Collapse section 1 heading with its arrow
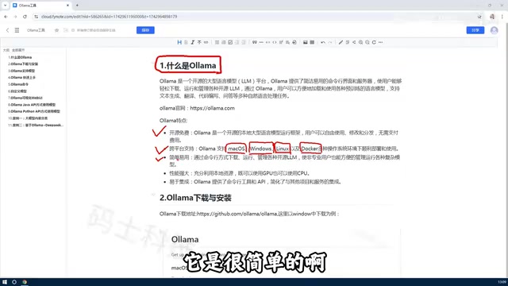508x286 pixels. (153, 62)
